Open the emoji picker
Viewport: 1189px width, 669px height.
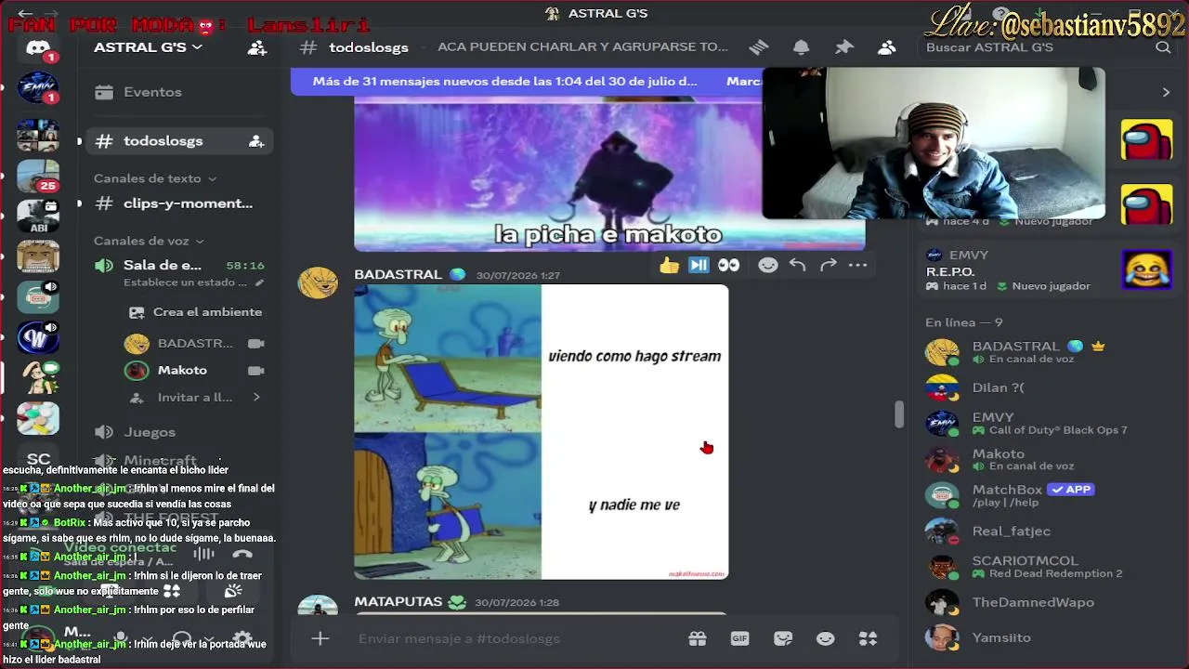pyautogui.click(x=825, y=638)
